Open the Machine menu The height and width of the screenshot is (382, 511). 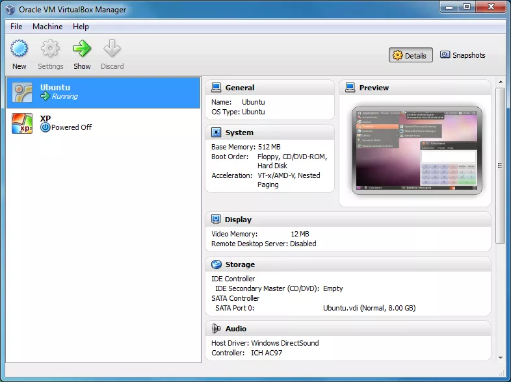[47, 27]
